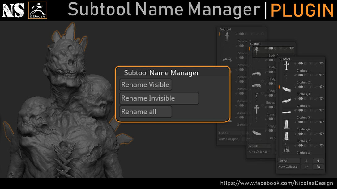Screen dimensions: 337x189
Task: Select the Clothes_1 cross subtool thumbnail
Action: tap(286, 66)
